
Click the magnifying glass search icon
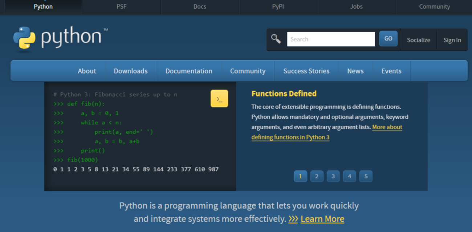click(276, 39)
